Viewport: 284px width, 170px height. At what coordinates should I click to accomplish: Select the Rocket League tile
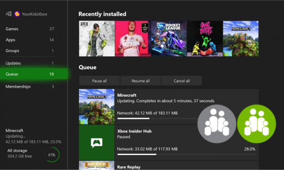pyautogui.click(x=169, y=38)
